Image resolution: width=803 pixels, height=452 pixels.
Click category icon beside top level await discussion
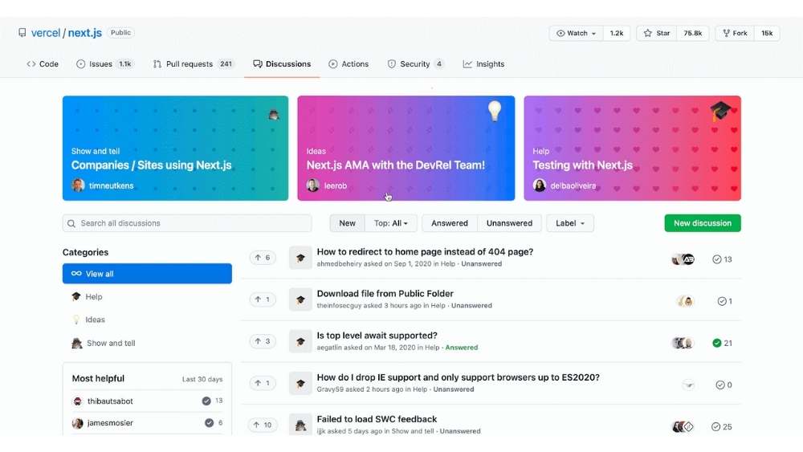[300, 341]
